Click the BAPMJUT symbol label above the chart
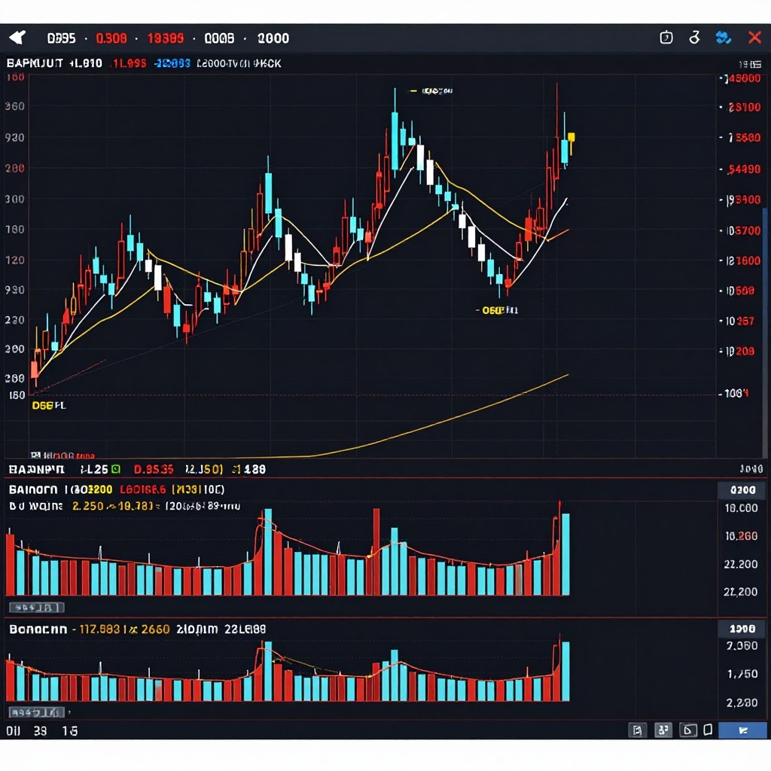Viewport: 771px width, 771px height. click(35, 63)
